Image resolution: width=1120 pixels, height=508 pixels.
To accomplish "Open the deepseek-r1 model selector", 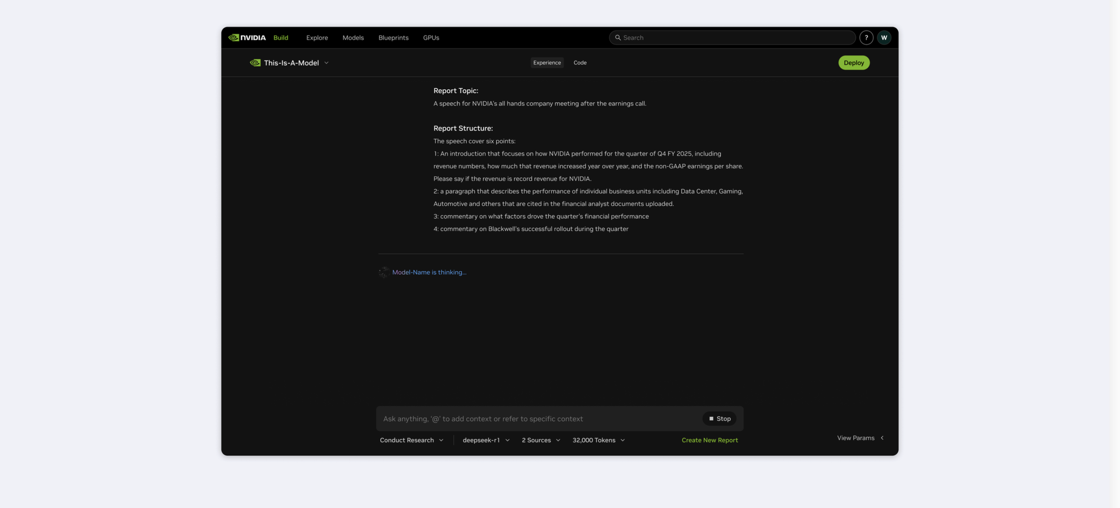I will pyautogui.click(x=486, y=440).
